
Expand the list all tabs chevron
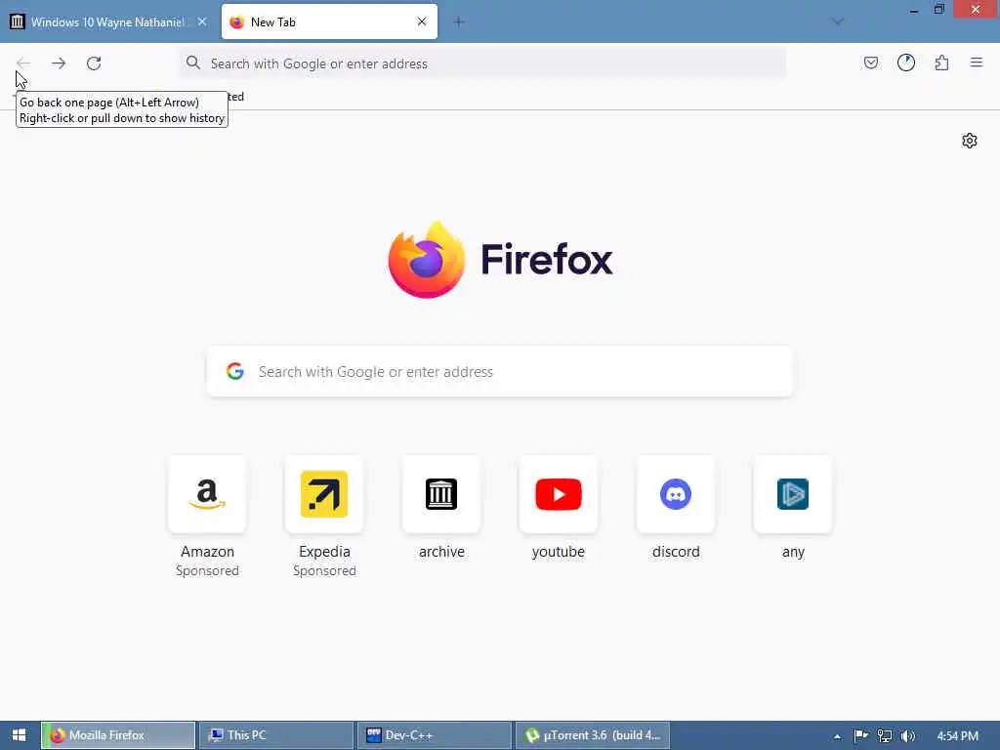[x=838, y=21]
